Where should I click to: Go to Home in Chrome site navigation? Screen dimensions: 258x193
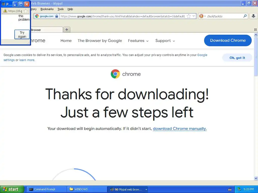(x=66, y=40)
